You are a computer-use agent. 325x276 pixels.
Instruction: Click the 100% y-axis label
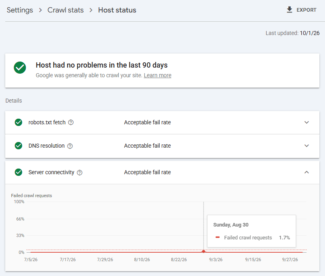pos(19,202)
